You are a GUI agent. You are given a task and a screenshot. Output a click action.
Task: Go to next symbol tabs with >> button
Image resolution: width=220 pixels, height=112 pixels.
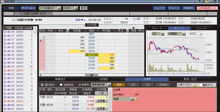click(212, 14)
